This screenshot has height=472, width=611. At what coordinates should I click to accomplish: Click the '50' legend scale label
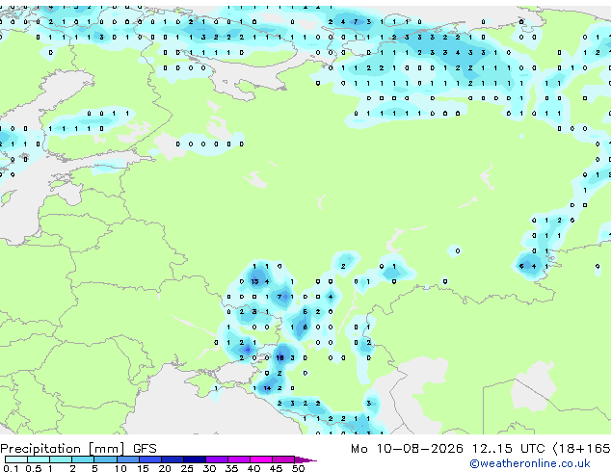coord(298,468)
